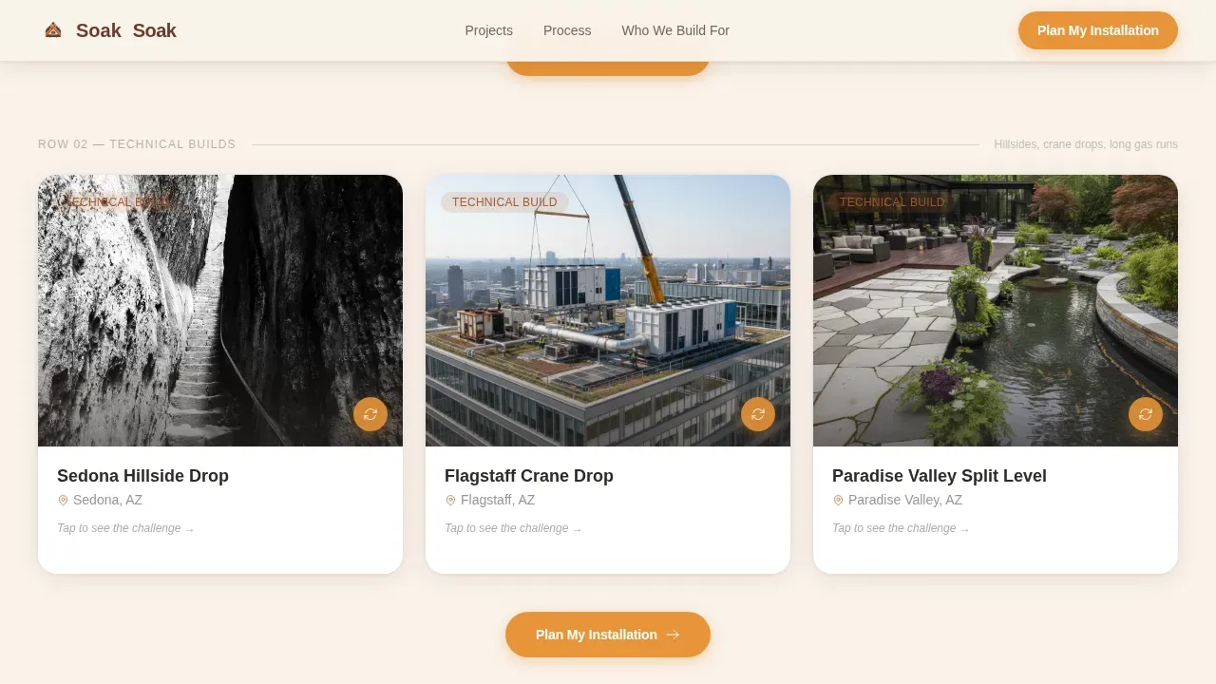This screenshot has width=1216, height=684.
Task: Select the Technical Build tag on Flagstaff card
Action: (x=504, y=202)
